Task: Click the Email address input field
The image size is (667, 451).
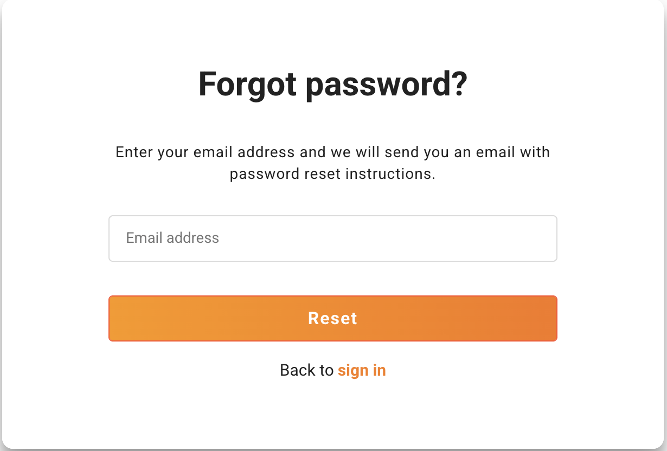Action: point(332,239)
